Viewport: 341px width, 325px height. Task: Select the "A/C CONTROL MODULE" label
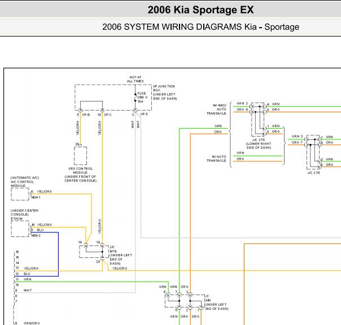click(22, 184)
